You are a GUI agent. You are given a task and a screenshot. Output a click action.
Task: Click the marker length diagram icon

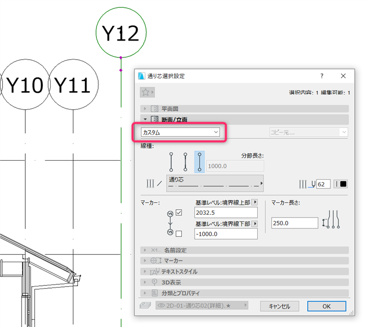pyautogui.click(x=331, y=220)
